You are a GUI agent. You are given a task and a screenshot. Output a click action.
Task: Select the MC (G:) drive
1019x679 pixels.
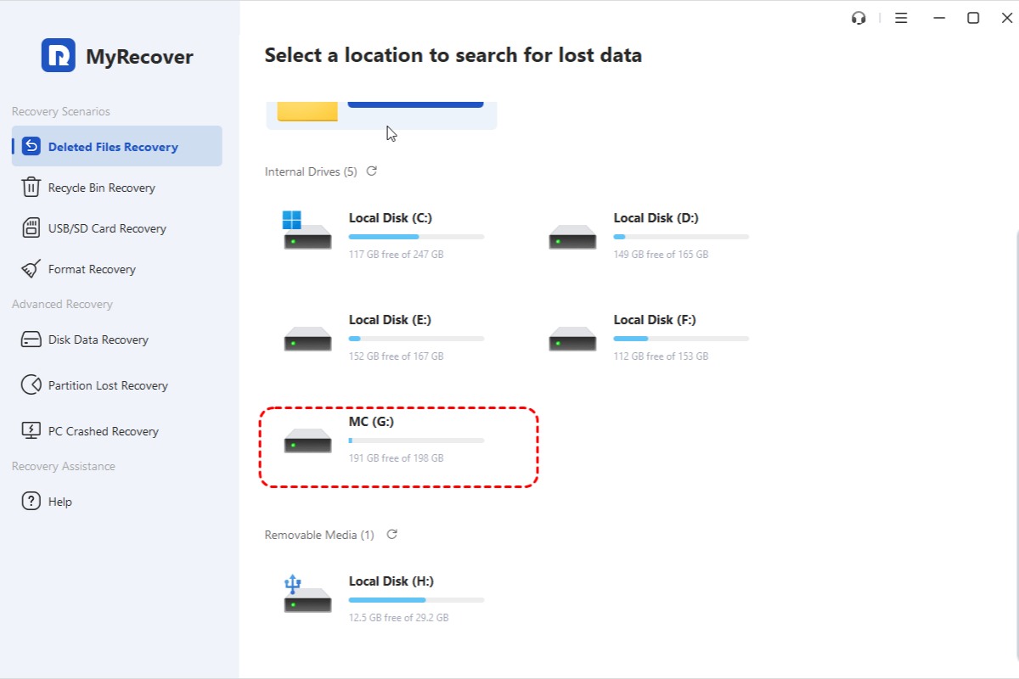coord(398,447)
